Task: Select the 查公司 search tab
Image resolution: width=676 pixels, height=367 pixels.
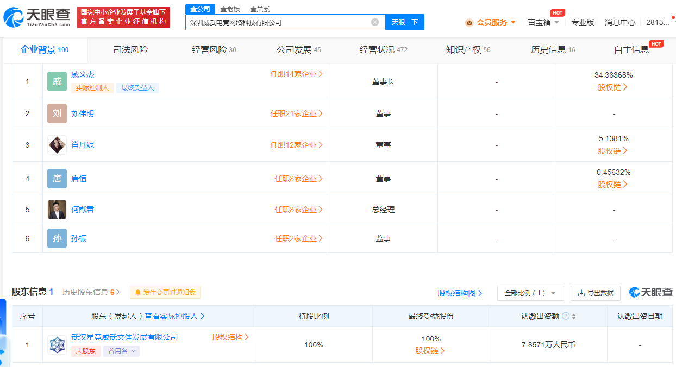Action: 200,9
